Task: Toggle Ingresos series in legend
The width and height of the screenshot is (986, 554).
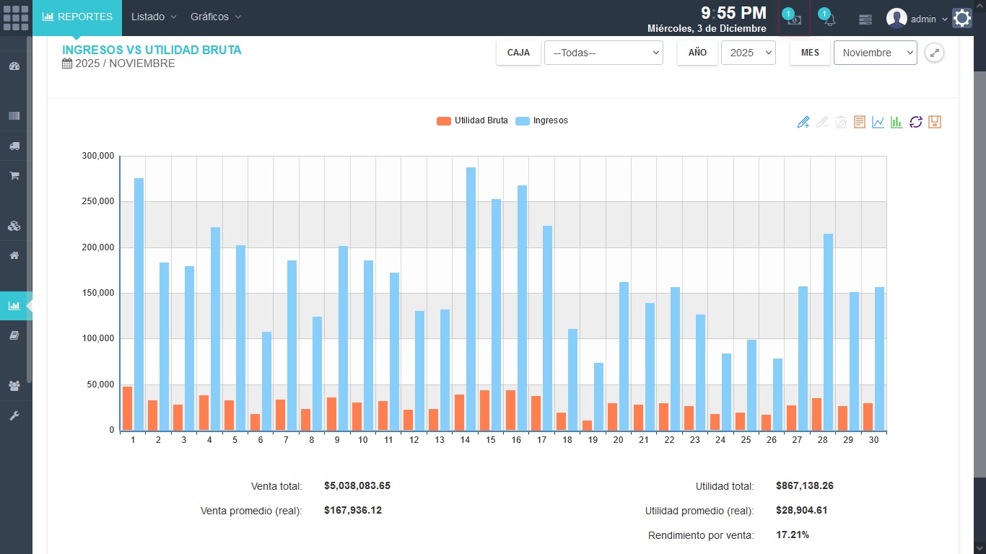Action: click(542, 120)
